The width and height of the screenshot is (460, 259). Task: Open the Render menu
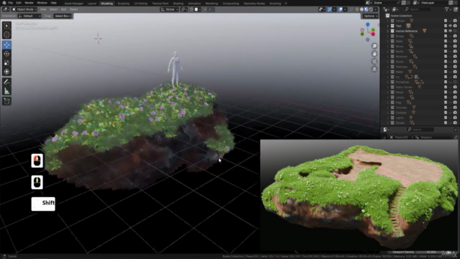click(x=29, y=3)
